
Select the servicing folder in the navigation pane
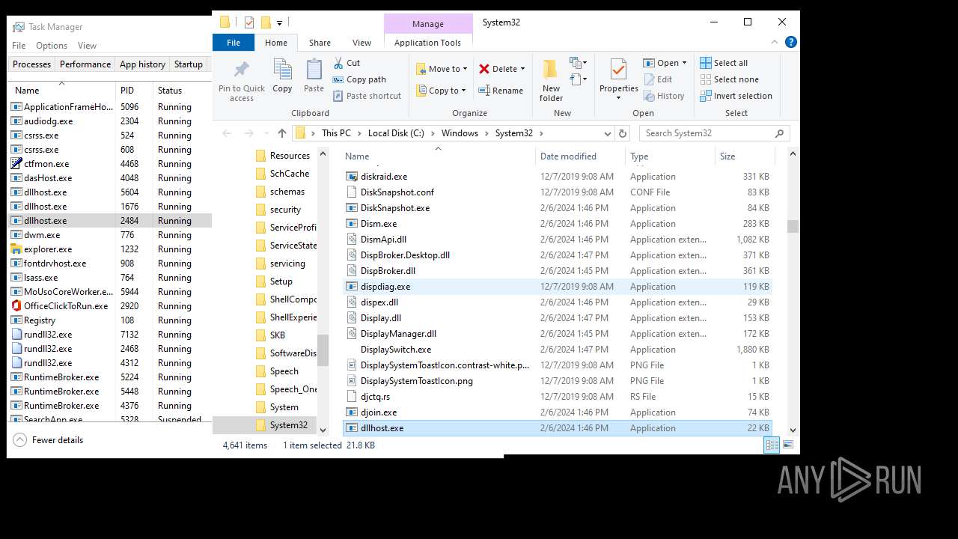pyautogui.click(x=287, y=264)
